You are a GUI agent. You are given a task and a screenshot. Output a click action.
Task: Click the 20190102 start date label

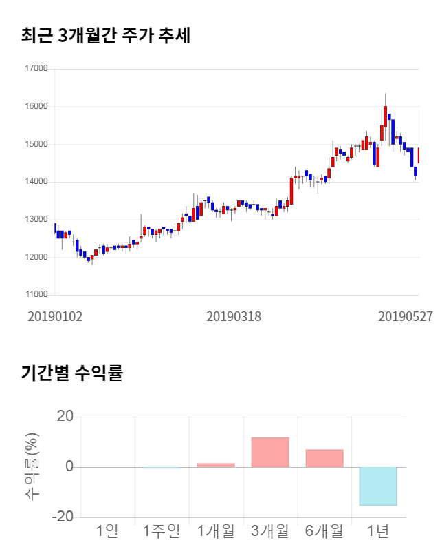(x=55, y=316)
